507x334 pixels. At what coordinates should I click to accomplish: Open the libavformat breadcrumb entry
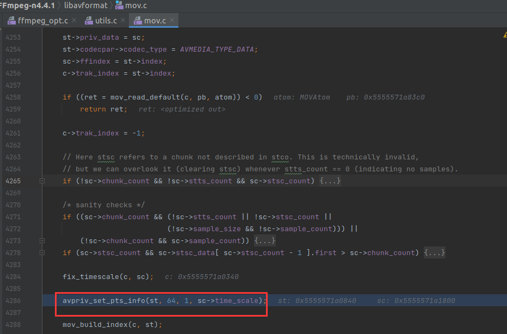point(85,5)
